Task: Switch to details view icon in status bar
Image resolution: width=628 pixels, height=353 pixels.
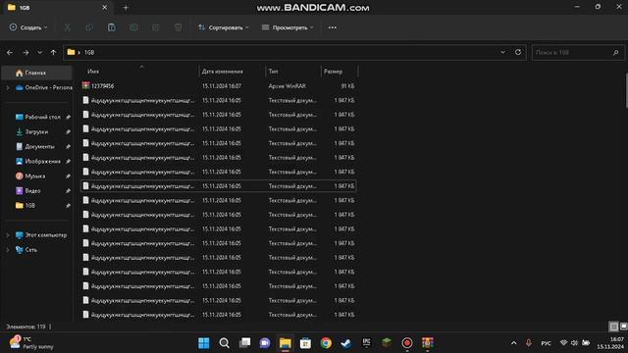Action: tap(613, 327)
